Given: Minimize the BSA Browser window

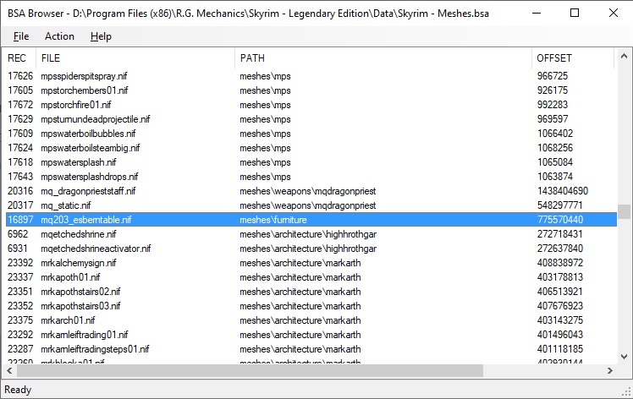Looking at the screenshot, I should pyautogui.click(x=537, y=14).
